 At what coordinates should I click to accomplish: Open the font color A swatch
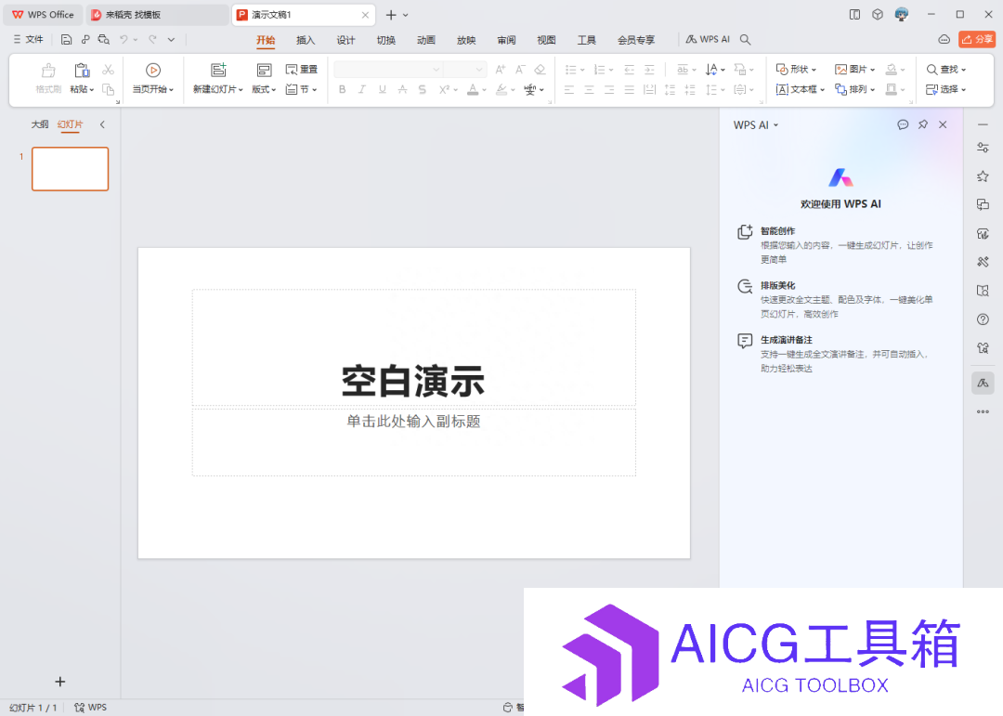[473, 89]
